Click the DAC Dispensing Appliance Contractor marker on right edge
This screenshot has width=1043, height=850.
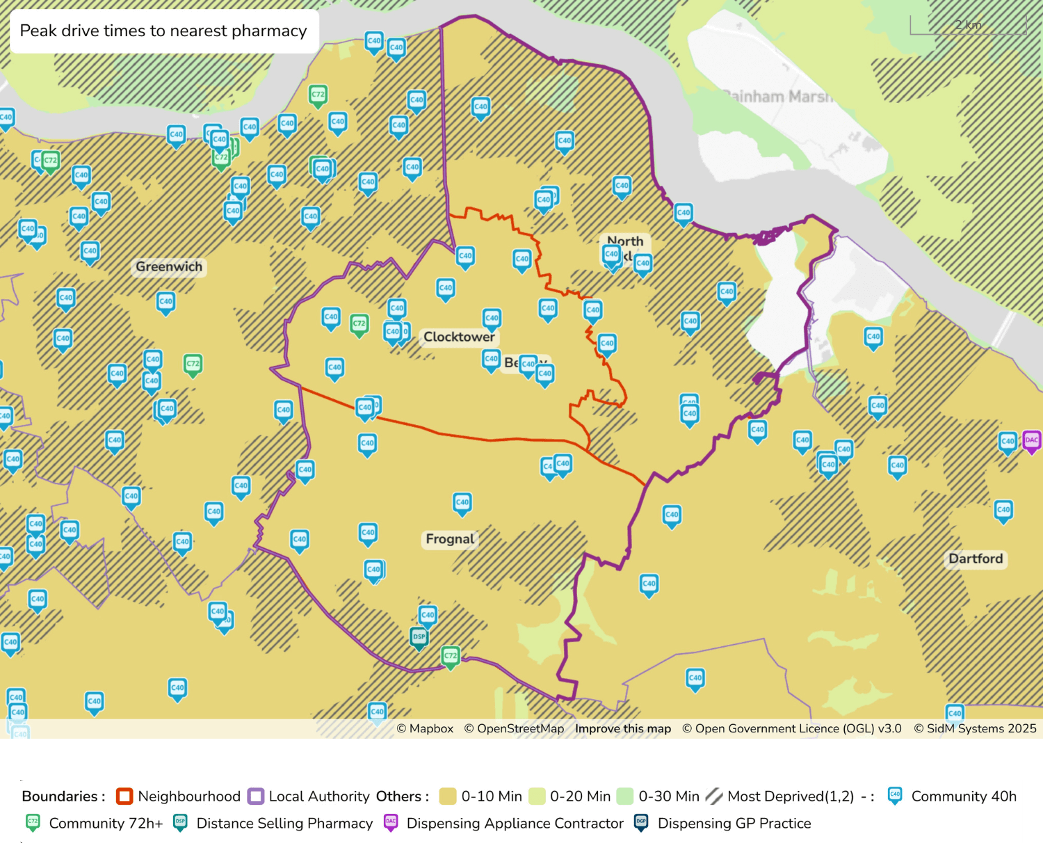click(1032, 440)
